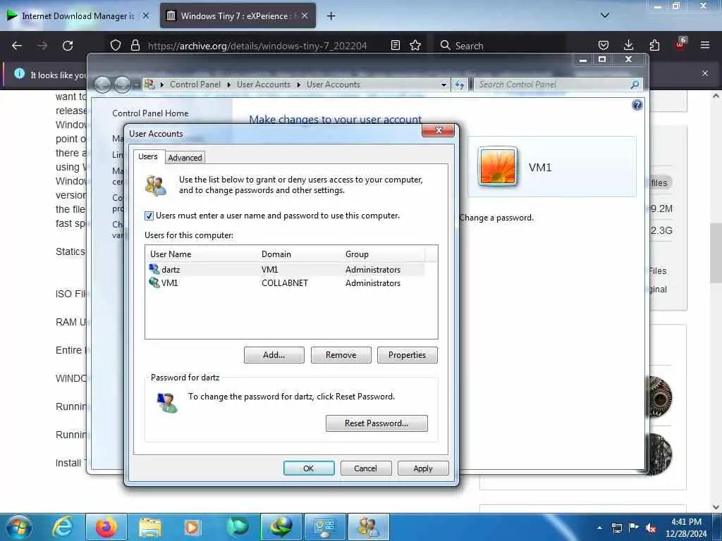Open recent pages dropdown in Control Panel
Screen dimensions: 722x541
click(136, 85)
